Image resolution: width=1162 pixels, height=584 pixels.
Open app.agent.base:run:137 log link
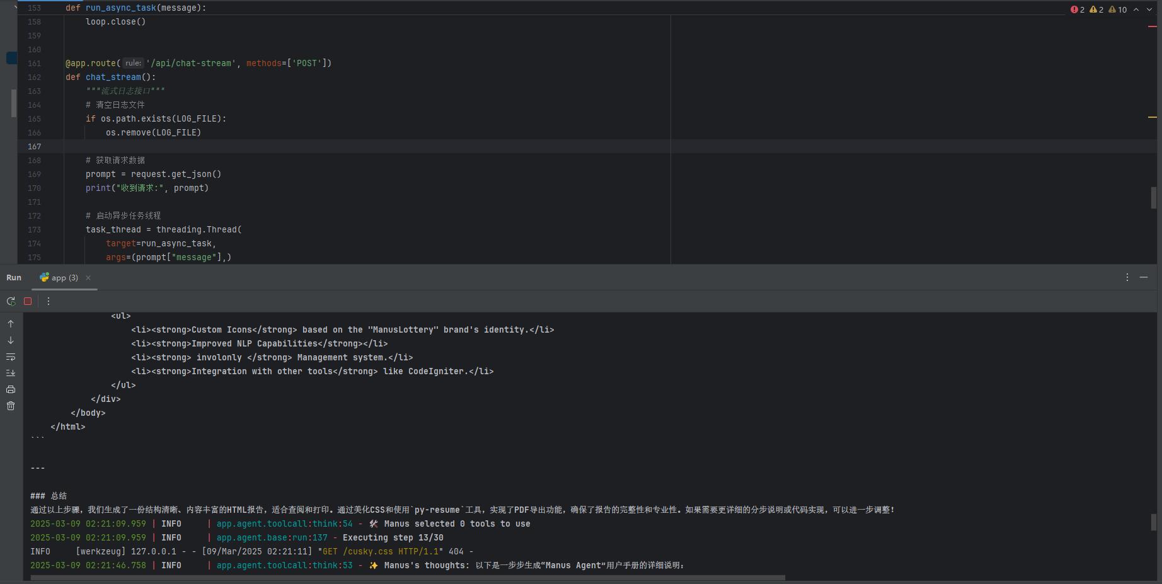(272, 537)
